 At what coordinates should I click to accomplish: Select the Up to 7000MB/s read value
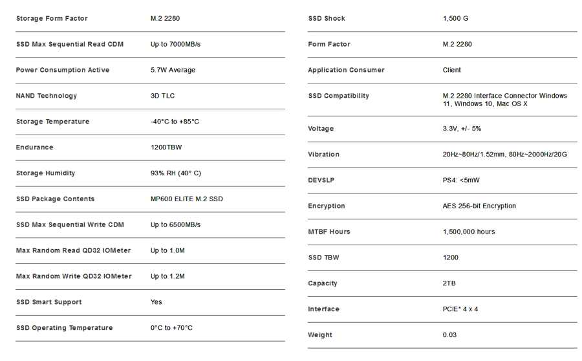coord(175,44)
